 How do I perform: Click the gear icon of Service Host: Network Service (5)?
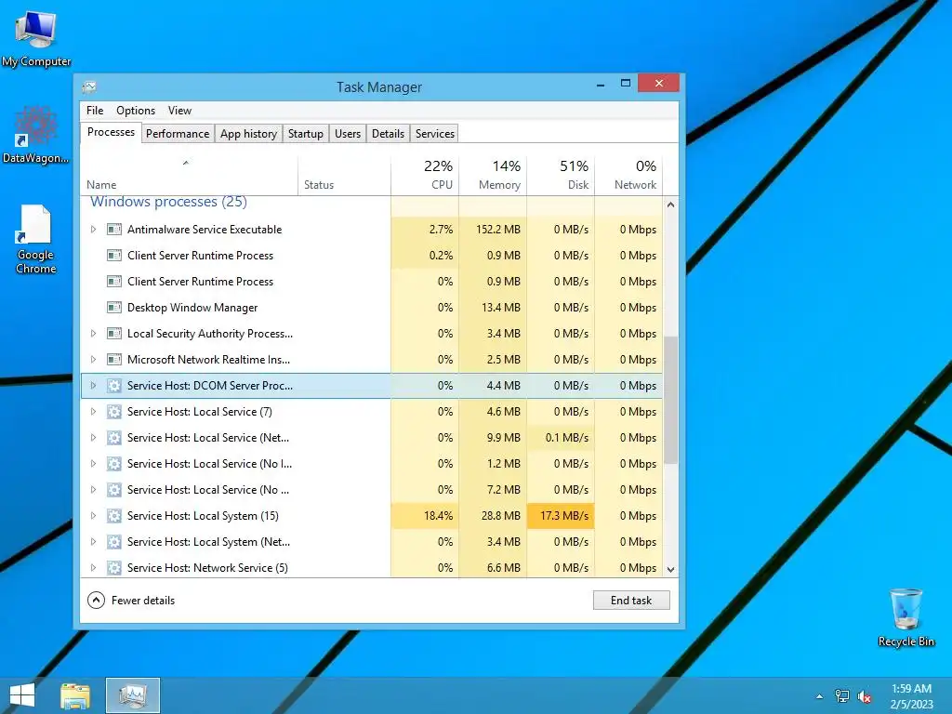coord(114,568)
